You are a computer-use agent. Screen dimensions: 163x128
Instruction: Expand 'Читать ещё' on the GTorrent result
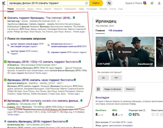(41, 73)
